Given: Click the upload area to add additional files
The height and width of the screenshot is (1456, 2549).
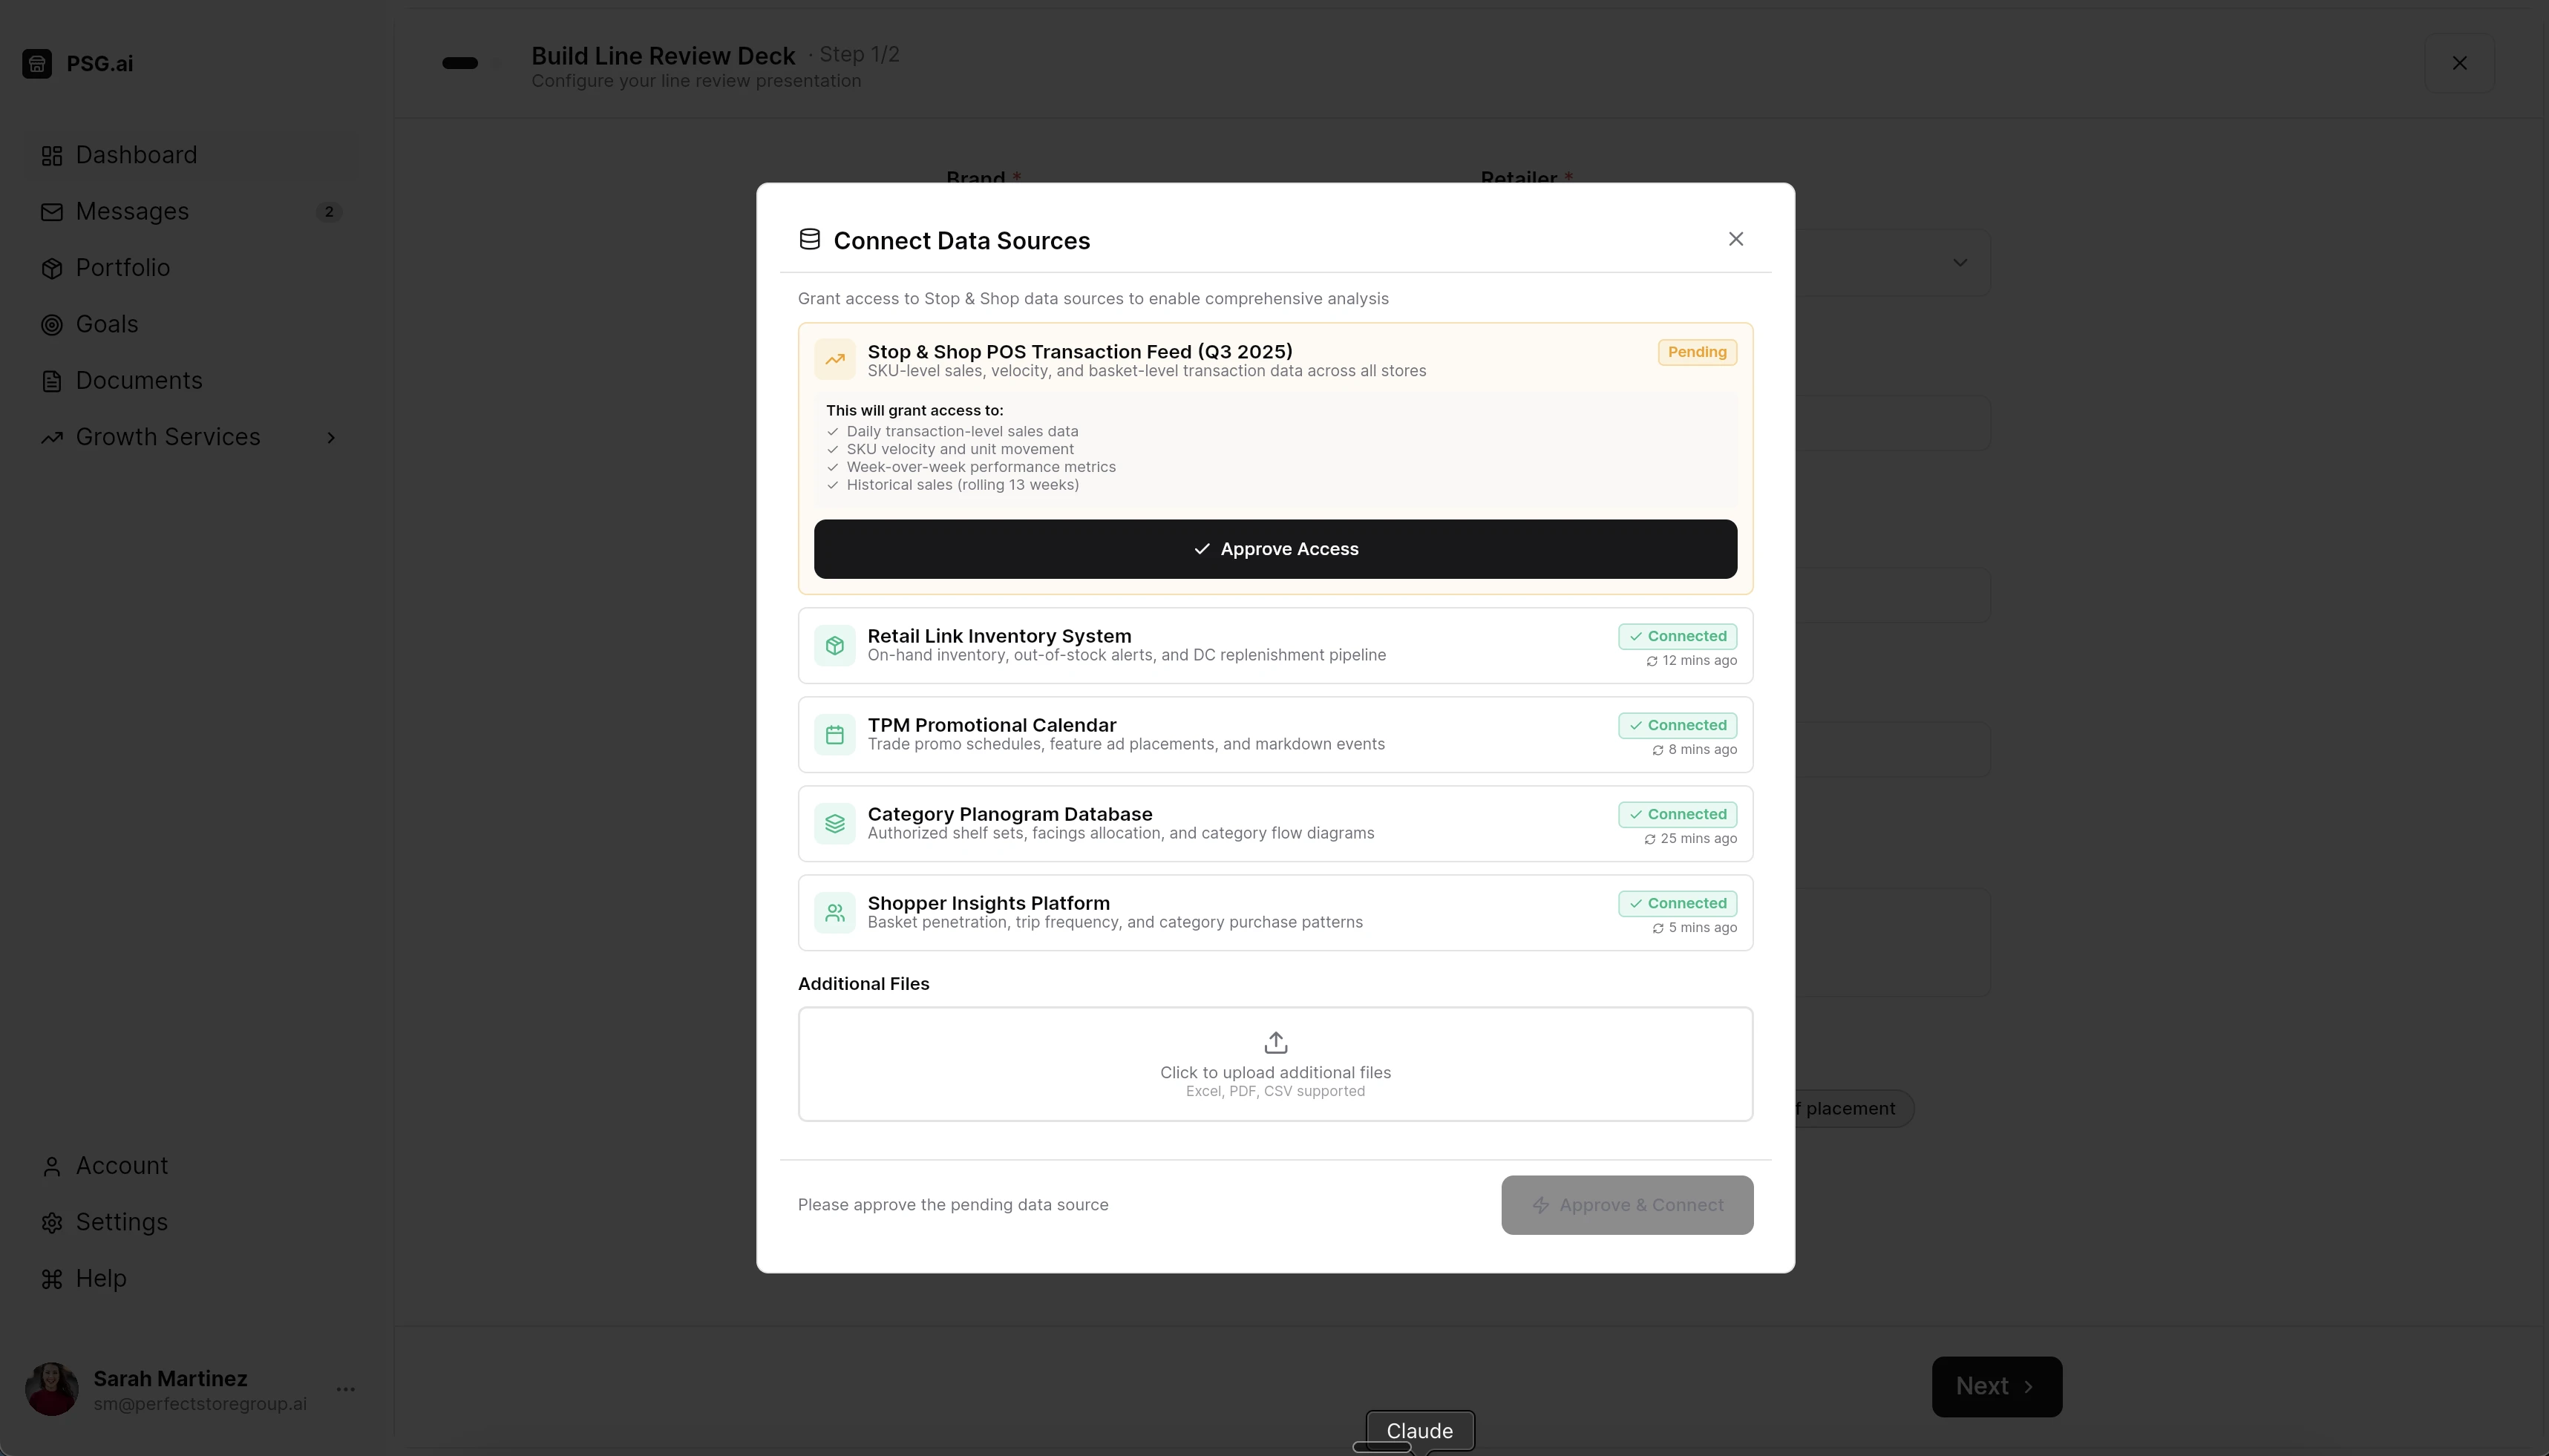Looking at the screenshot, I should [x=1275, y=1063].
